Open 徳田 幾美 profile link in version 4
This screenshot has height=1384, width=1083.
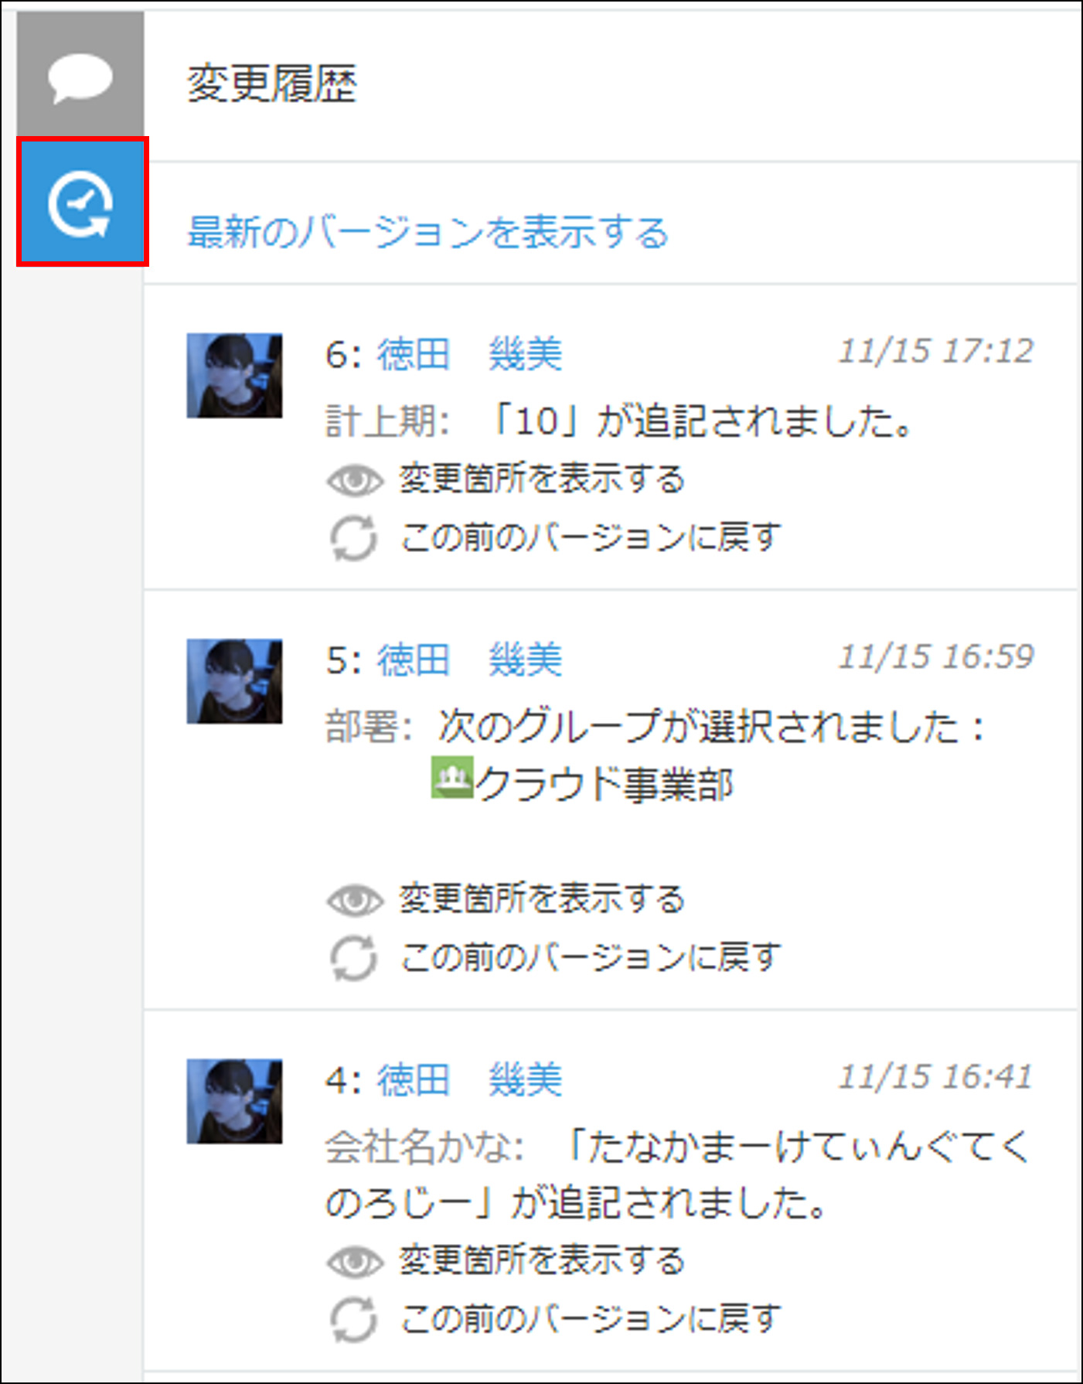[x=469, y=1080]
